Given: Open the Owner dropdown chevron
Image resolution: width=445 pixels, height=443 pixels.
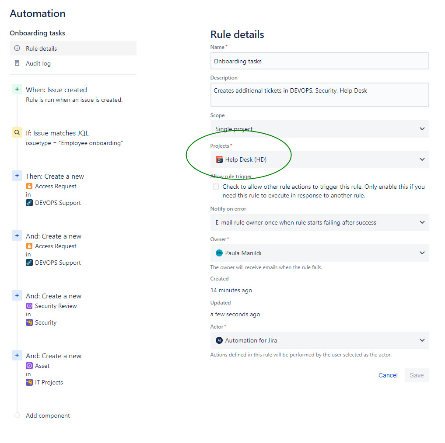Looking at the screenshot, I should click(422, 253).
